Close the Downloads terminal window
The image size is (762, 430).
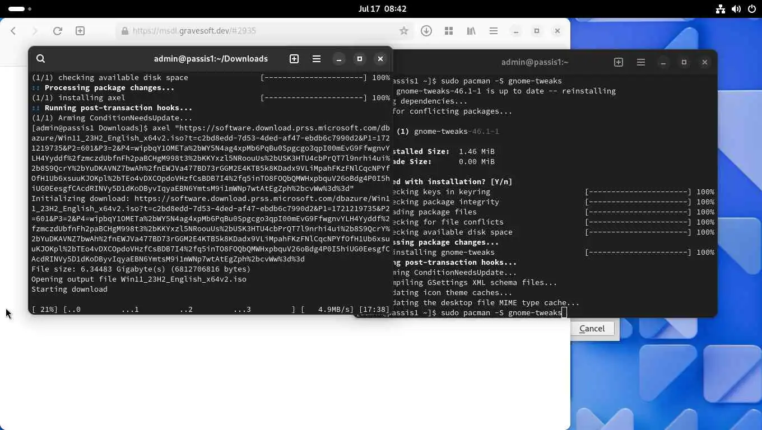380,59
